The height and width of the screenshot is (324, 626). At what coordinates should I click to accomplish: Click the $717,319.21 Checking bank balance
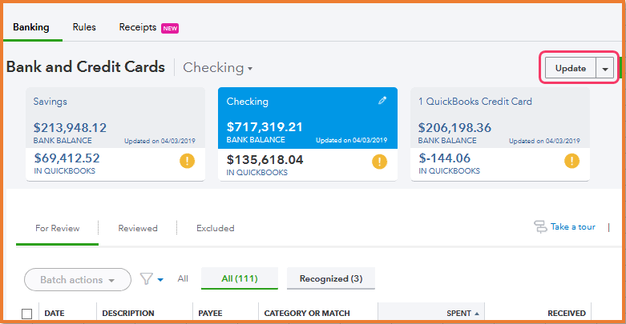(x=265, y=127)
